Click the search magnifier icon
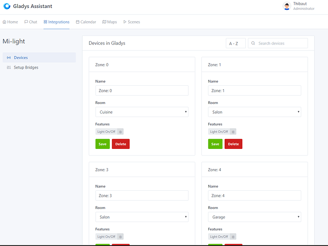 point(253,43)
